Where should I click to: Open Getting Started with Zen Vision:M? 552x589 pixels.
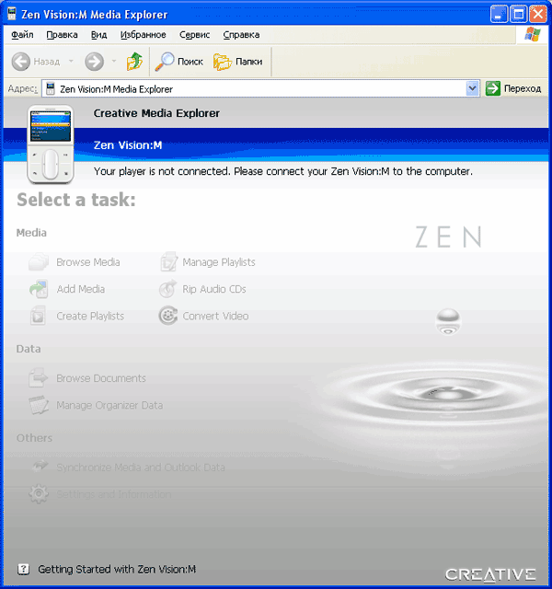[117, 569]
